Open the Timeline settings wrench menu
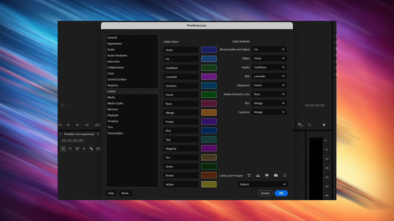Image resolution: width=394 pixels, height=221 pixels. pyautogui.click(x=92, y=149)
